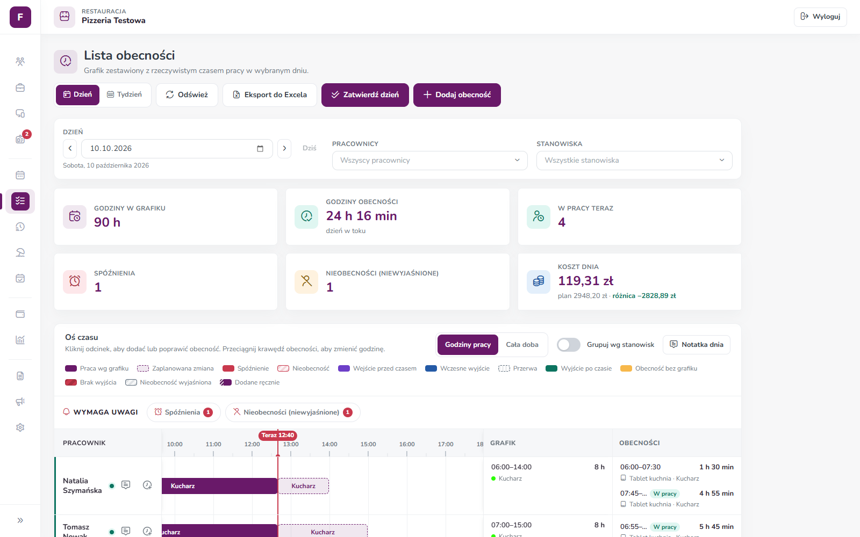Toggle Grupuj wg stanowisk switch

pyautogui.click(x=568, y=345)
